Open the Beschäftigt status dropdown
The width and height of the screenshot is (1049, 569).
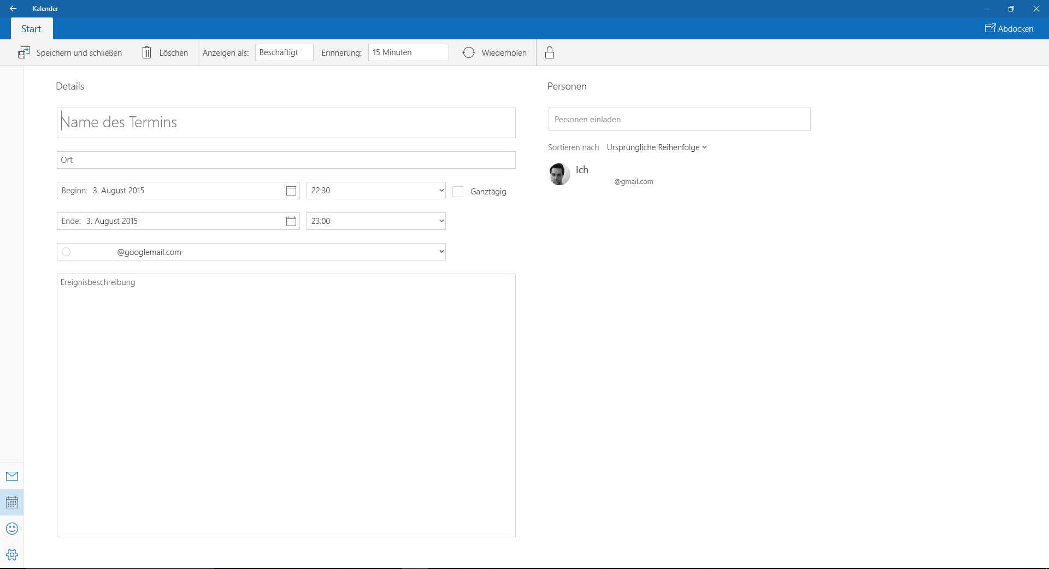[284, 52]
